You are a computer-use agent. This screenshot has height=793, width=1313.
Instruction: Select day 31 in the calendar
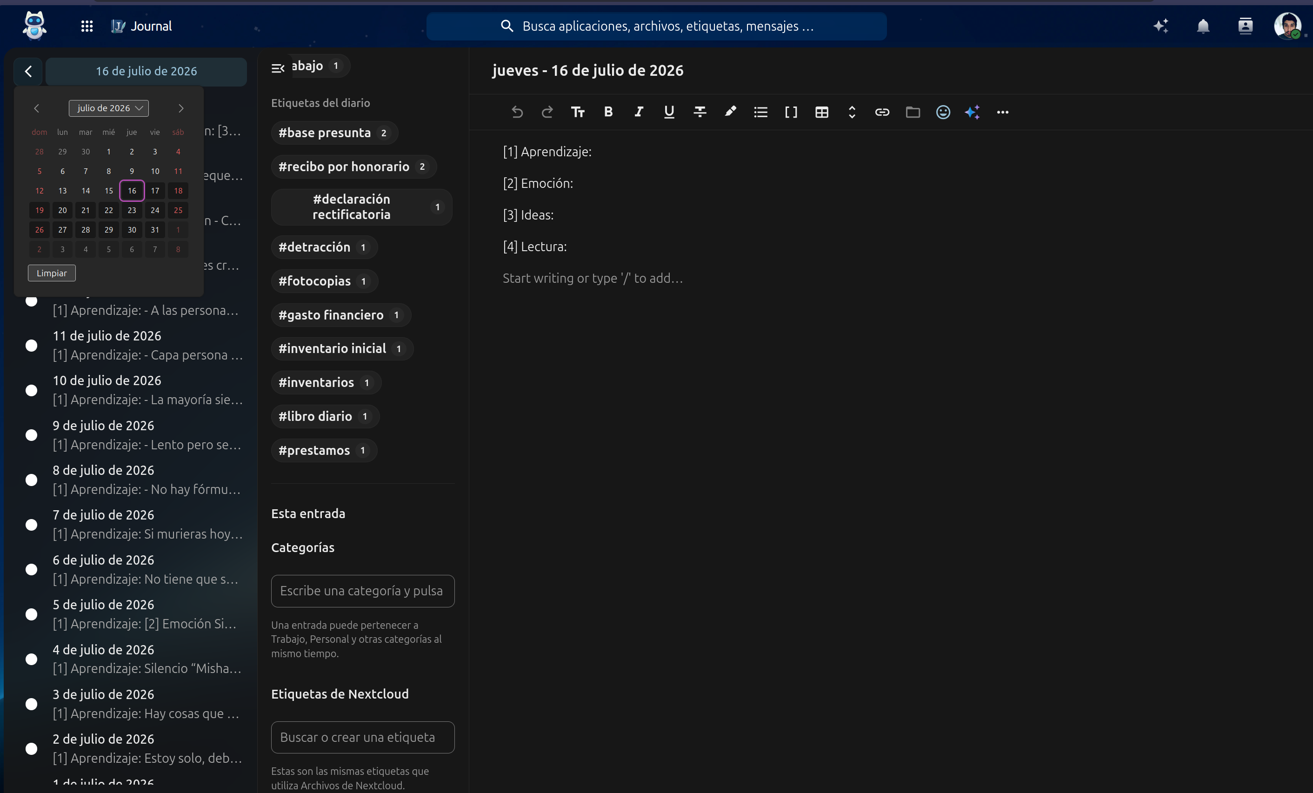[x=155, y=230]
